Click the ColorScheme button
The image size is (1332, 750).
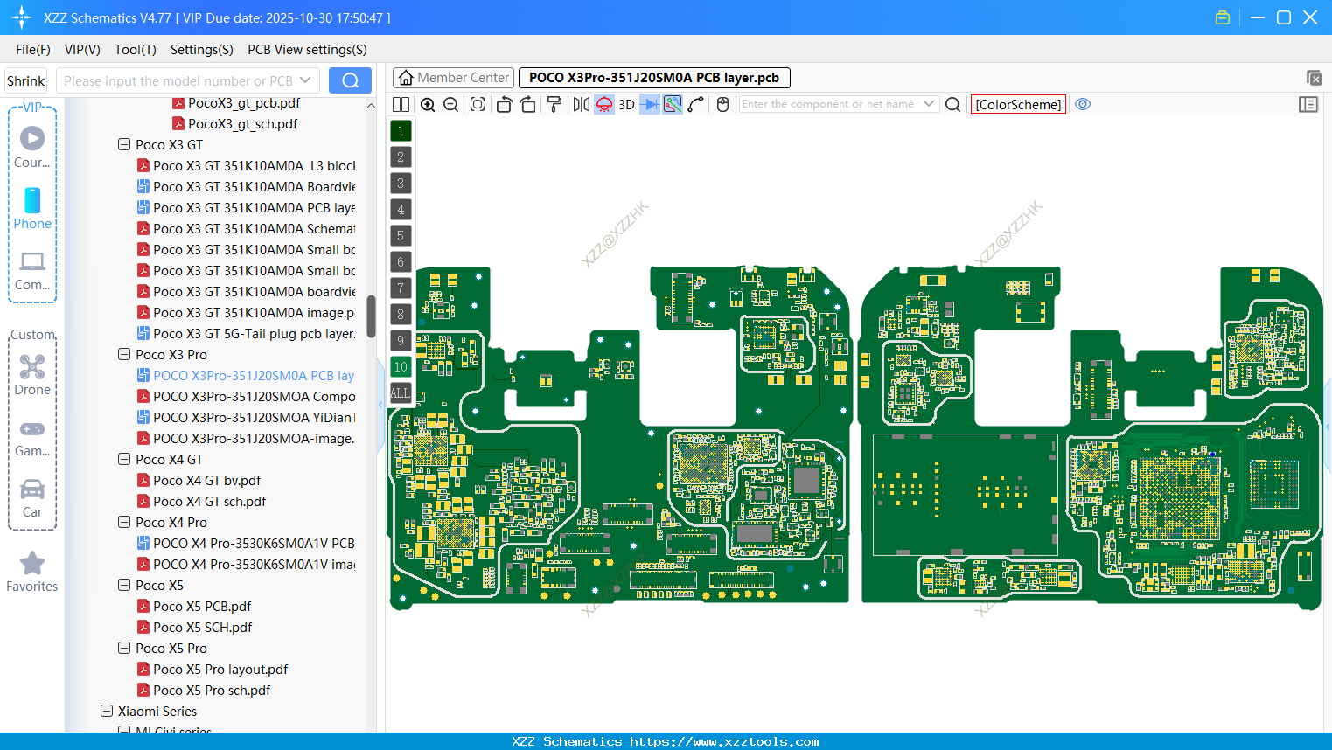pos(1018,104)
